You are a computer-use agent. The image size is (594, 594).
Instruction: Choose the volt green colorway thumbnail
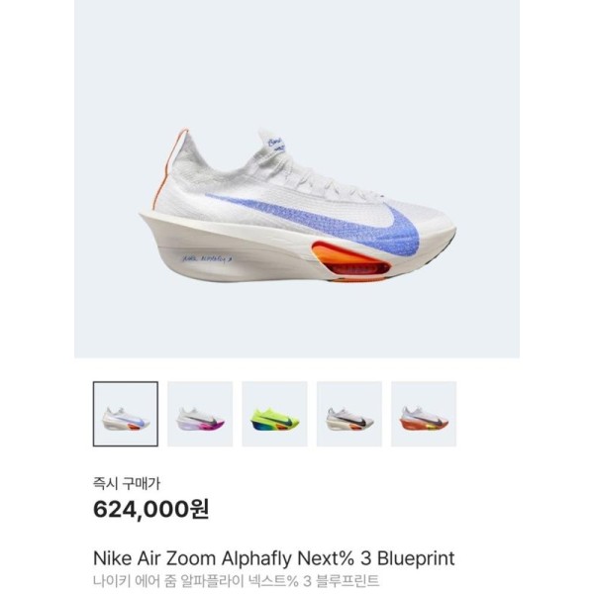[x=274, y=414]
